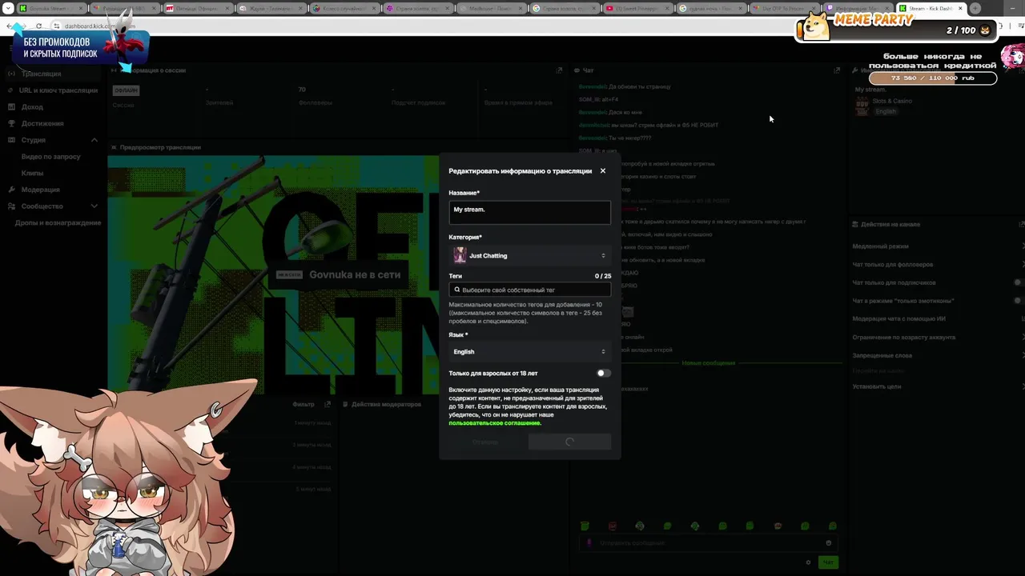Click the chat message input field
The width and height of the screenshot is (1025, 576).
coord(707,543)
